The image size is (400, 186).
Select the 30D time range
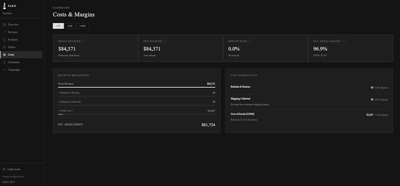coord(58,26)
